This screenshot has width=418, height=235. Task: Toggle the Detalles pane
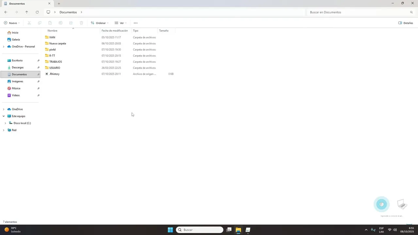(406, 23)
